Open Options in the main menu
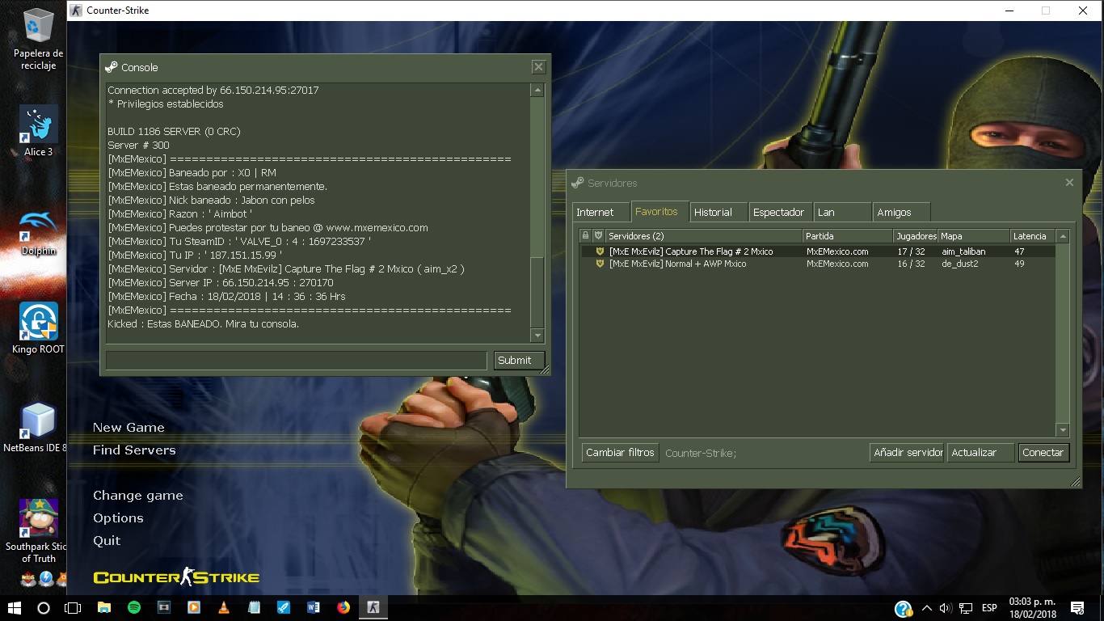 pyautogui.click(x=118, y=518)
